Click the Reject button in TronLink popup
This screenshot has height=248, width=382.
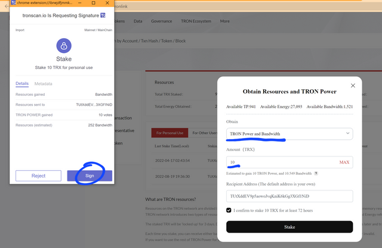point(38,175)
